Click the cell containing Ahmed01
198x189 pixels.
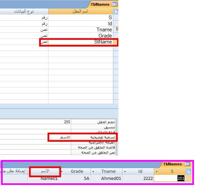pos(106,179)
